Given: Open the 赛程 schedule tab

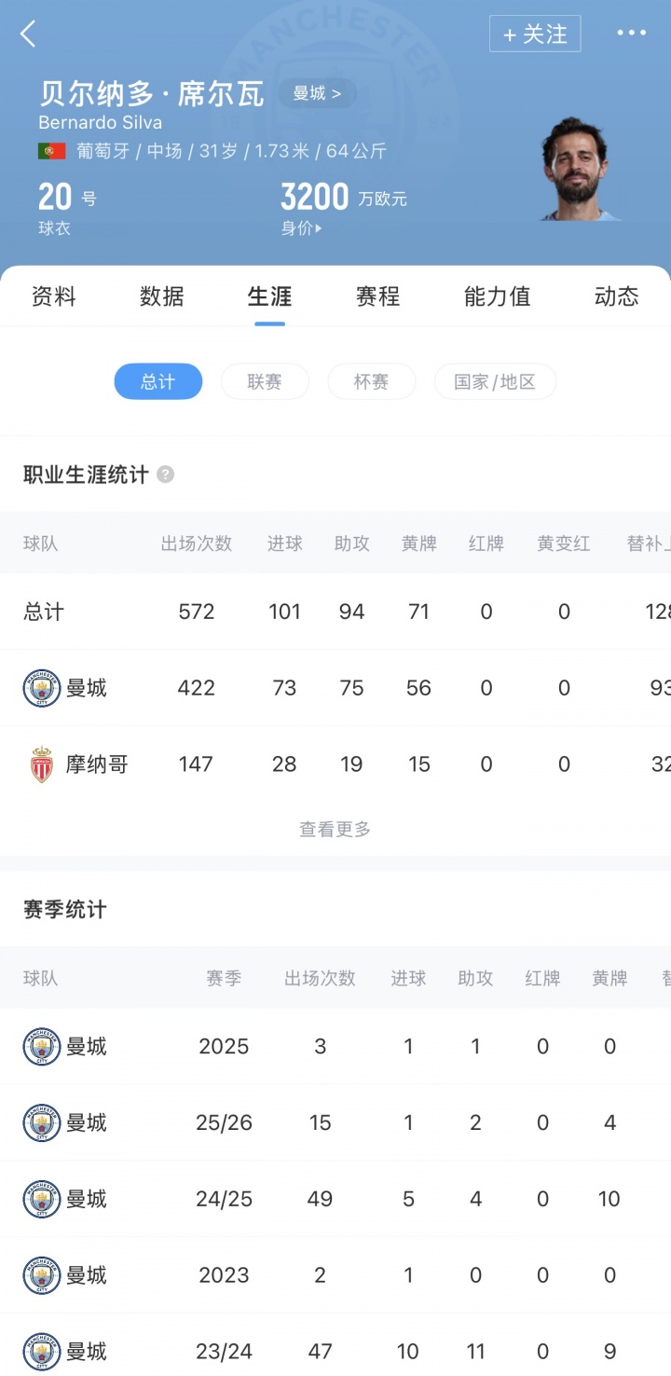Looking at the screenshot, I should tap(377, 296).
